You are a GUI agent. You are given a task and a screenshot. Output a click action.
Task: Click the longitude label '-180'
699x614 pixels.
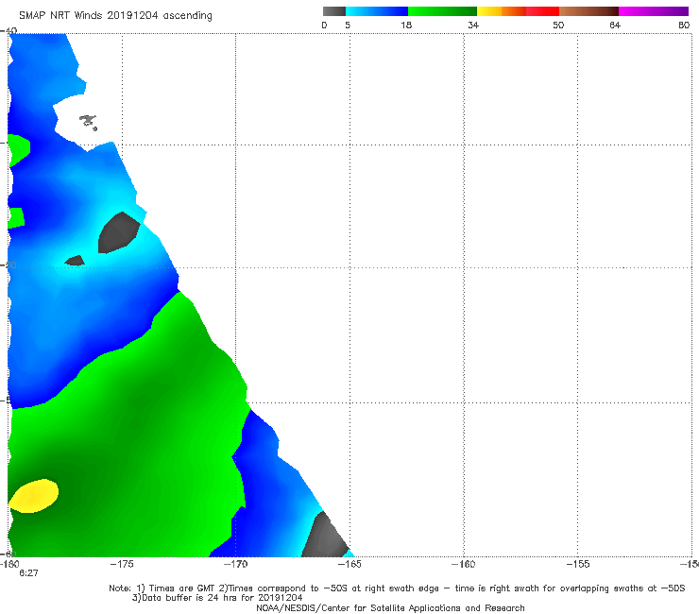(9, 564)
